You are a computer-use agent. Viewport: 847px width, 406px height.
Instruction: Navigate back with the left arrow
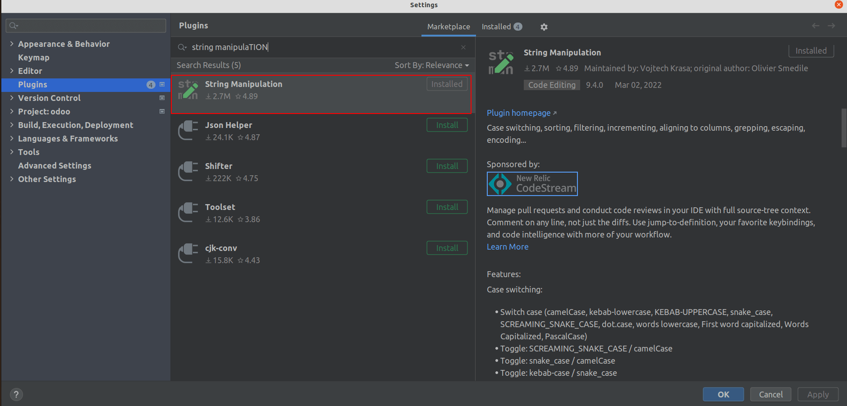(x=815, y=26)
